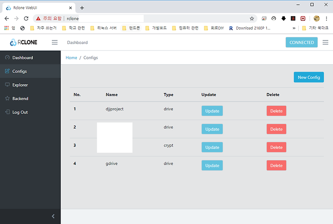Click the crypt type cell
The image size is (333, 224).
168,145
